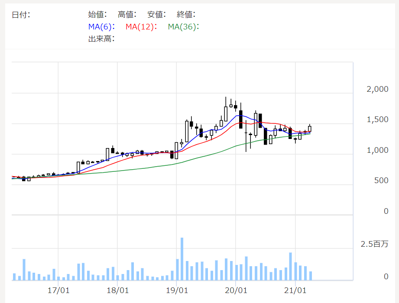
Task: Click the 20/01 date axis label
Action: pyautogui.click(x=236, y=290)
